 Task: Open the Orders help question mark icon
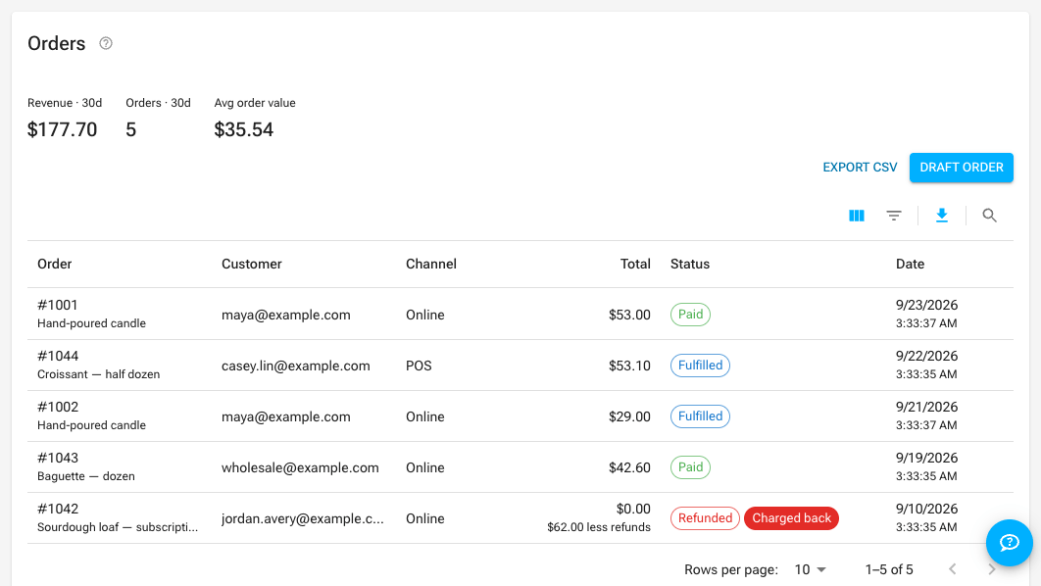106,43
